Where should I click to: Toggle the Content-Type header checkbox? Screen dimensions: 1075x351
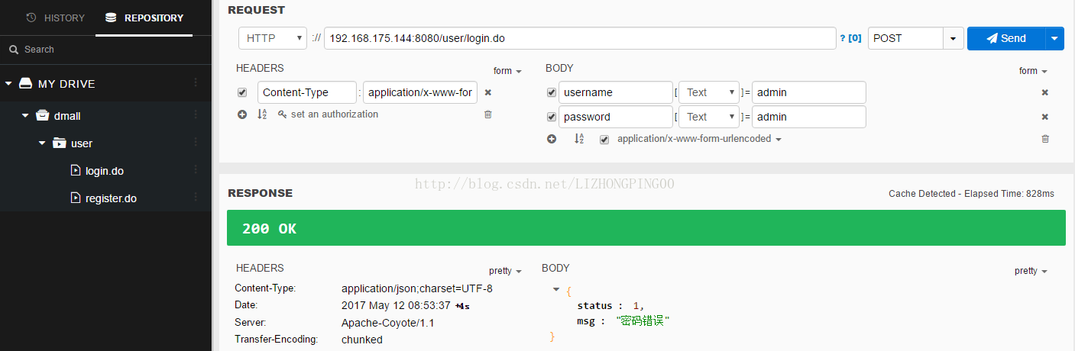[x=242, y=92]
